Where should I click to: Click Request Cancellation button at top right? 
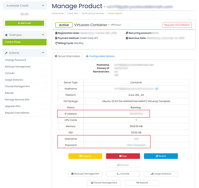[177, 25]
